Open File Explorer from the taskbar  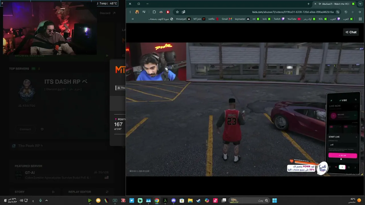click(190, 200)
